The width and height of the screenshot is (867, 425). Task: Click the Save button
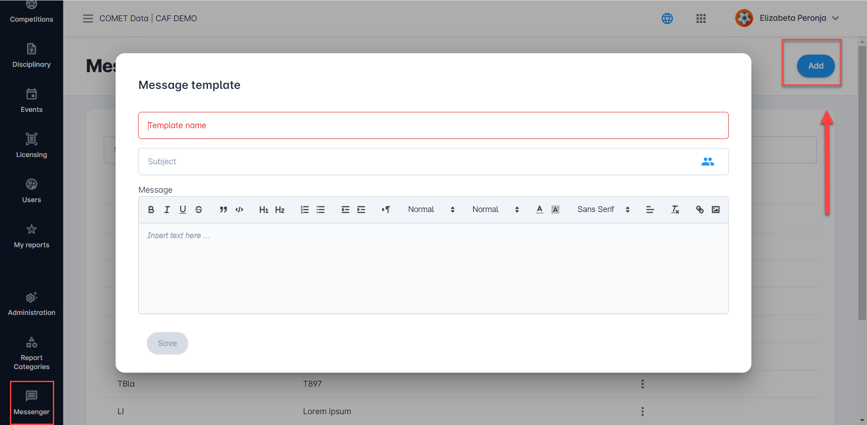pyautogui.click(x=168, y=343)
